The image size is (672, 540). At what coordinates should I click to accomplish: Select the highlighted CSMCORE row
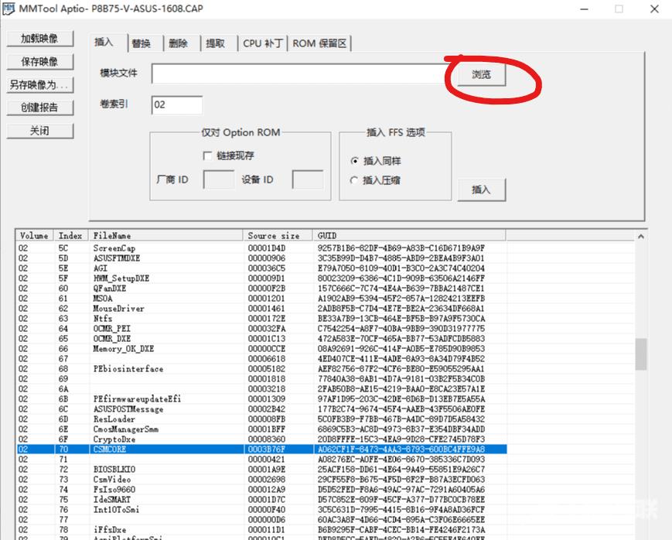(x=261, y=449)
